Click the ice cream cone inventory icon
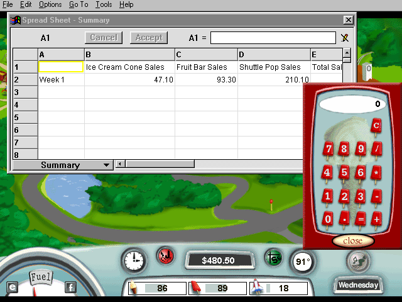The width and height of the screenshot is (402, 302). coord(134,288)
